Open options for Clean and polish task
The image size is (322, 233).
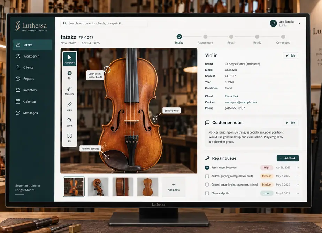click(297, 193)
